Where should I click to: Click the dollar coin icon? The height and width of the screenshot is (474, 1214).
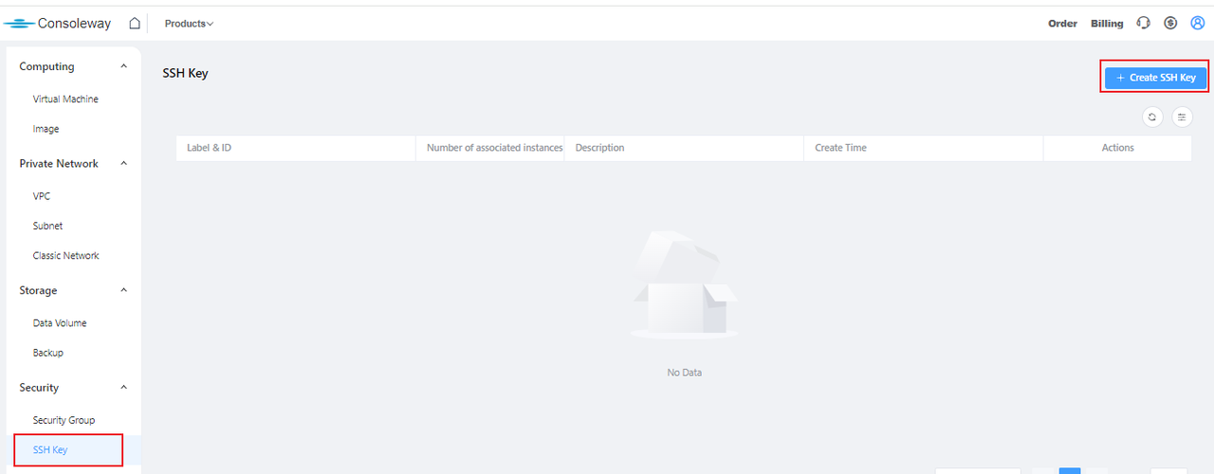[1170, 24]
